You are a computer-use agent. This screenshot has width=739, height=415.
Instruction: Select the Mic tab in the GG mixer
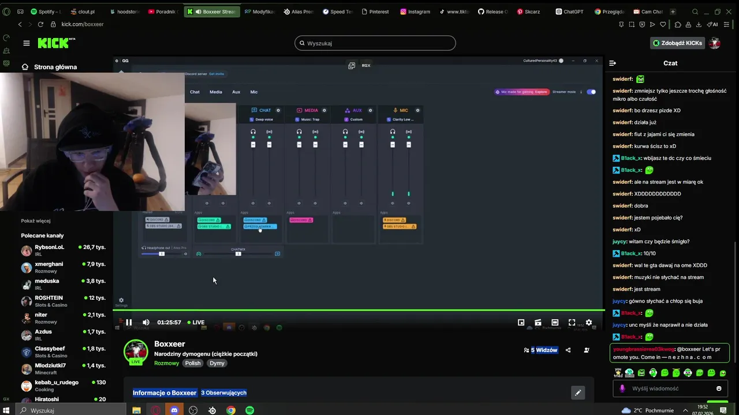(x=254, y=92)
